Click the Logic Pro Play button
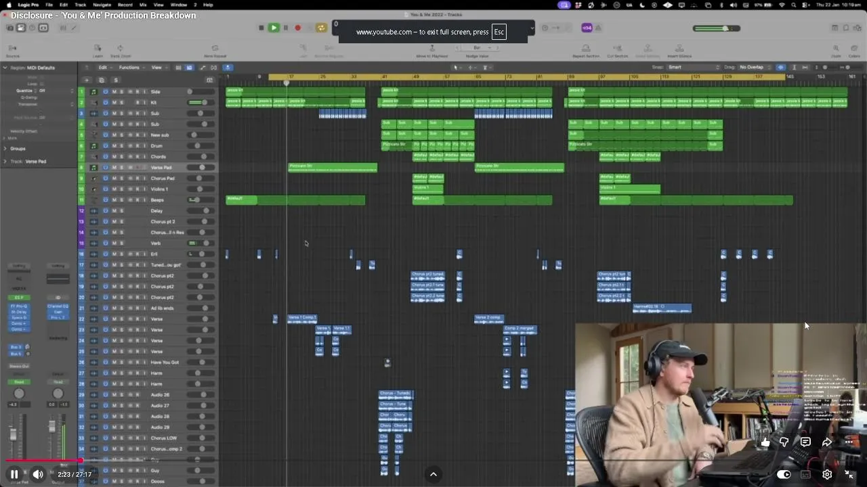Image resolution: width=867 pixels, height=487 pixels. coord(274,28)
